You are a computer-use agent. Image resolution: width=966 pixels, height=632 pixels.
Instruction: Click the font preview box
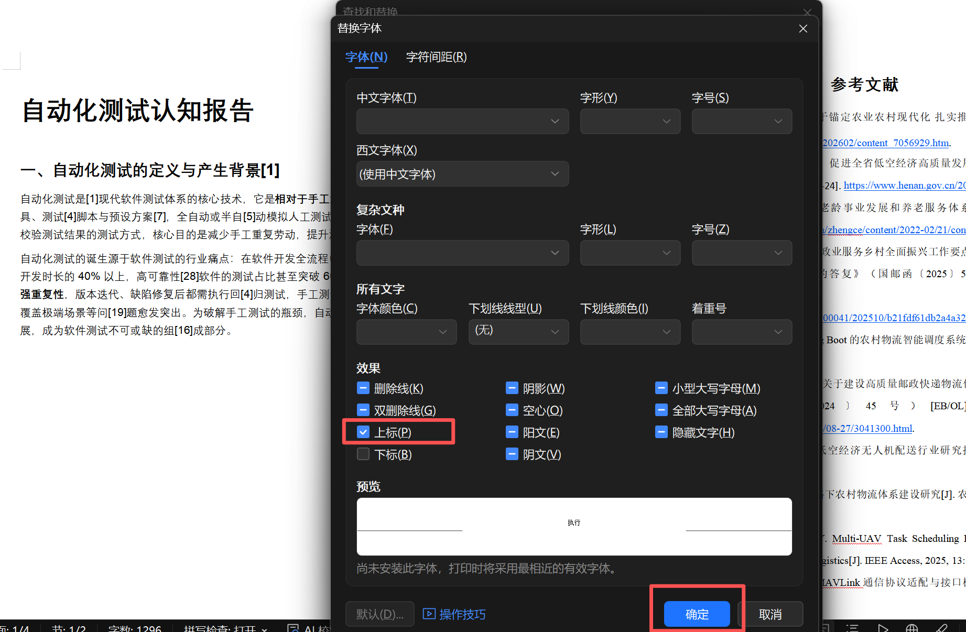(574, 526)
